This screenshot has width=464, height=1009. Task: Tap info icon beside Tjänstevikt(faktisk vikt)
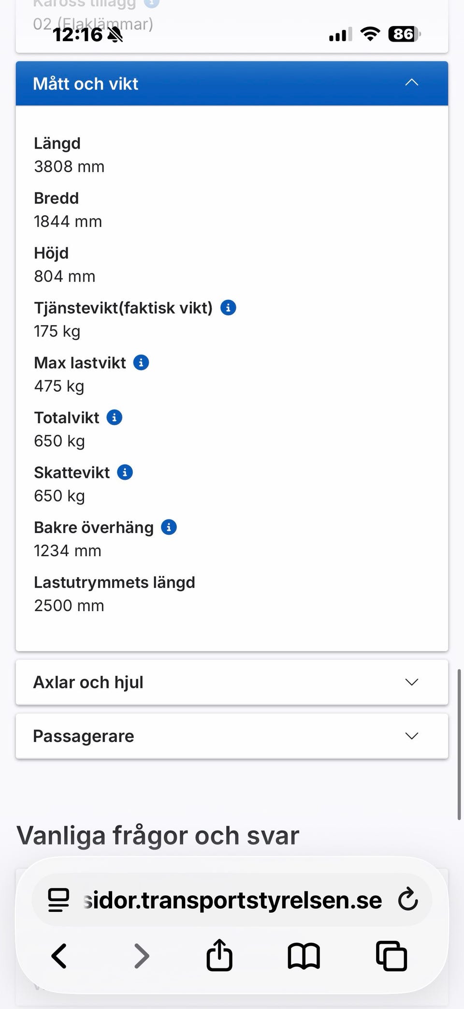click(x=228, y=308)
